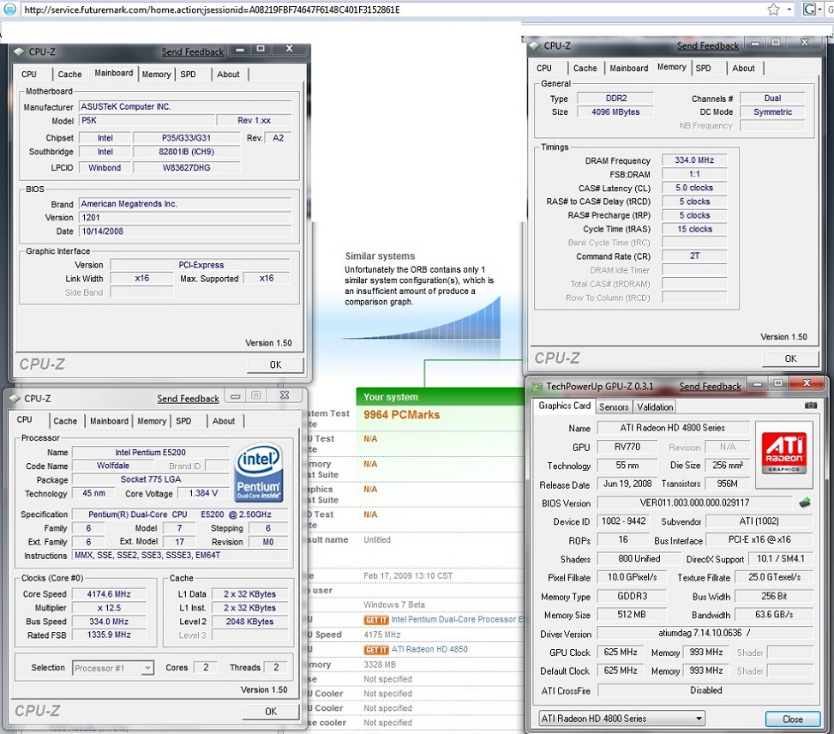Screen dimensions: 834x734
Task: Click OK in the Mainboard CPU-Z window
Action: point(275,365)
